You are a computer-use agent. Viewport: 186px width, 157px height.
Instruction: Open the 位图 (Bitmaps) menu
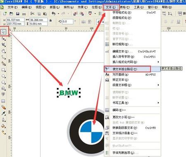97,7
